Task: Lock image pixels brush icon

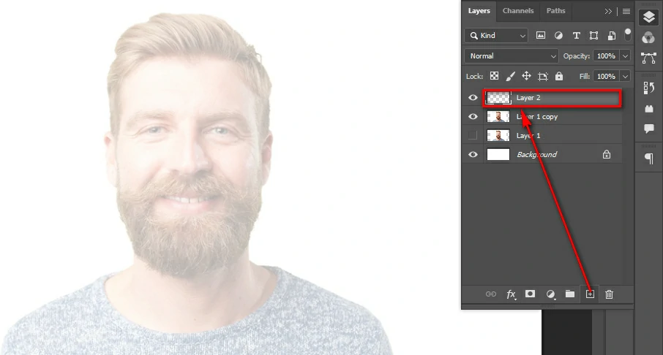Action: click(x=510, y=76)
